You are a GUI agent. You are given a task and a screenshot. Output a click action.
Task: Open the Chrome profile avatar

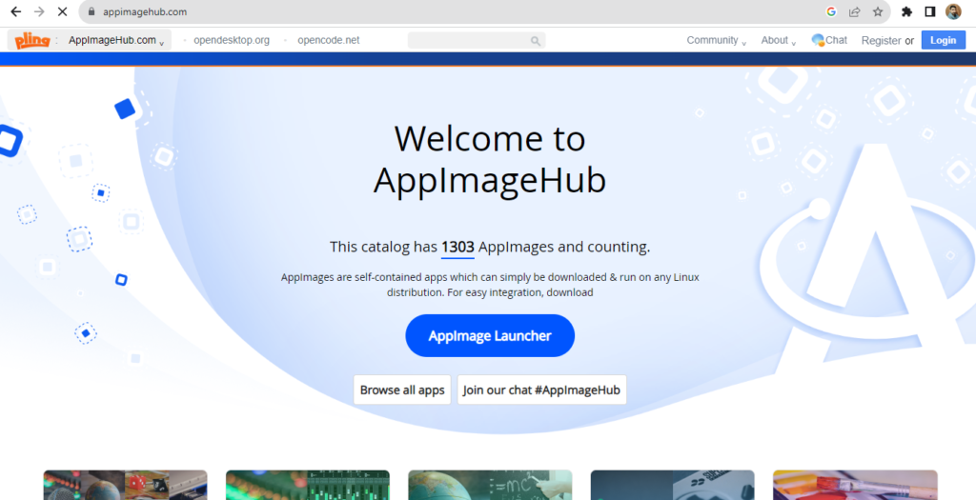coord(953,12)
